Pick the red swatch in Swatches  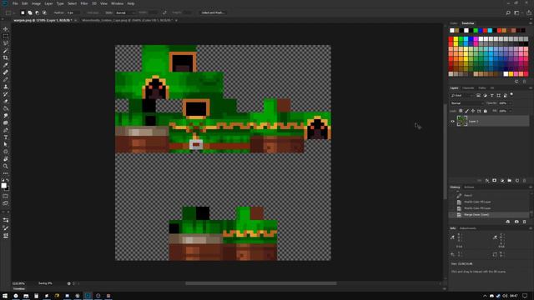451,39
